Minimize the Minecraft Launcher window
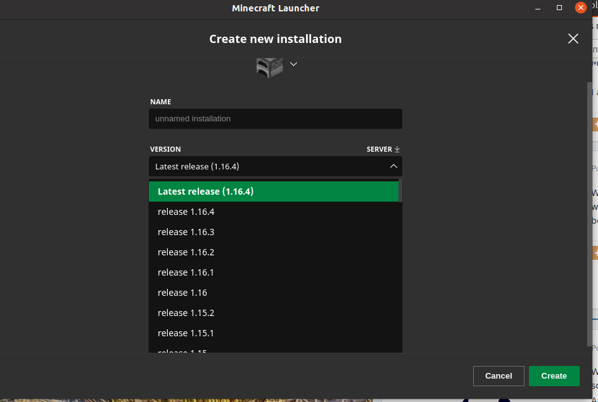This screenshot has height=402, width=598. coord(538,8)
